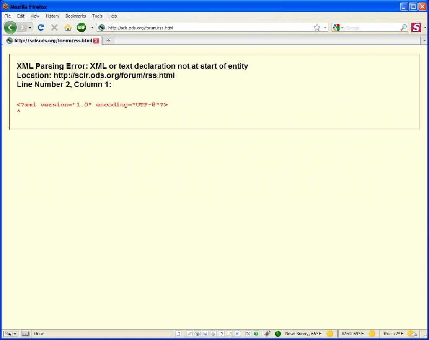
Task: Expand the location bar history dropdown
Action: click(x=325, y=28)
